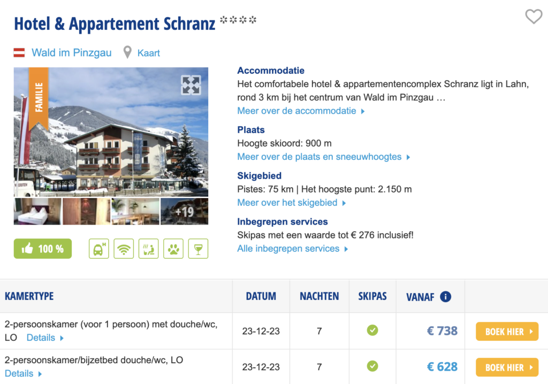Screen dimensions: 548x384
Task: Click the wine glass bar icon
Action: [x=198, y=249]
